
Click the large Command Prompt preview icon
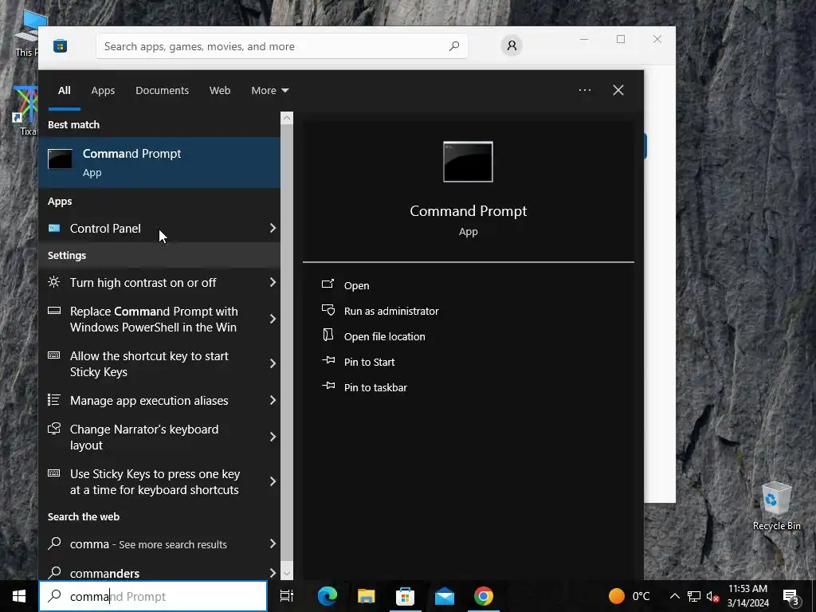[x=468, y=162]
